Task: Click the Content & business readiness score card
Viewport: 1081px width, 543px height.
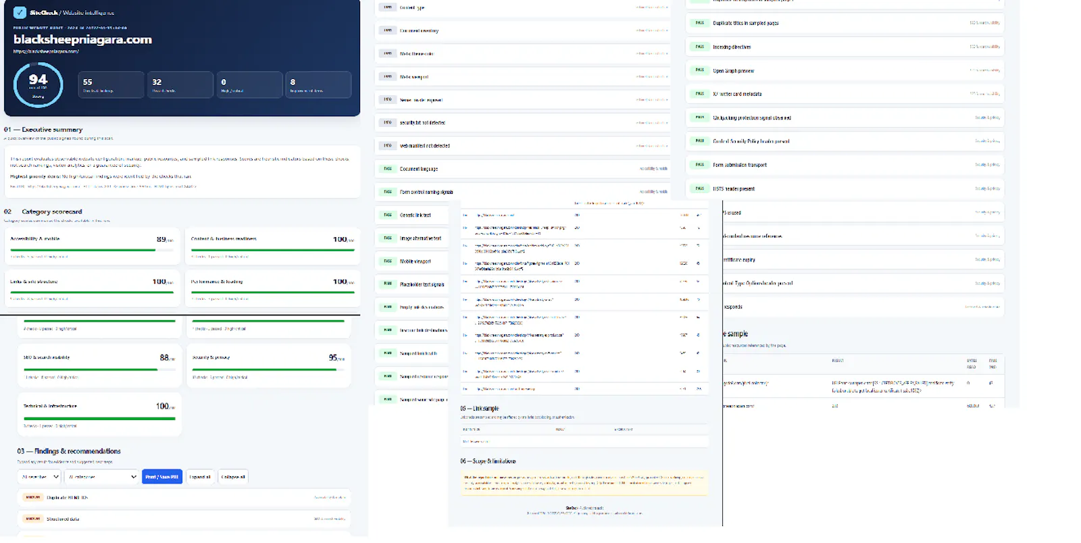Action: pyautogui.click(x=273, y=247)
